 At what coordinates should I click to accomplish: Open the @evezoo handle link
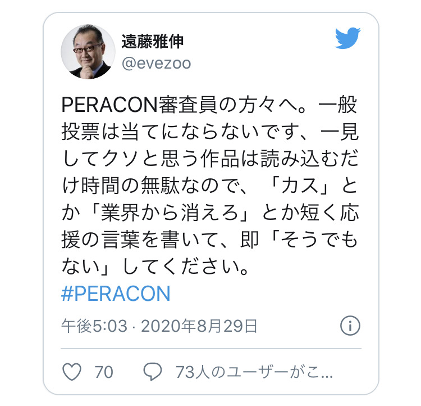(x=156, y=64)
